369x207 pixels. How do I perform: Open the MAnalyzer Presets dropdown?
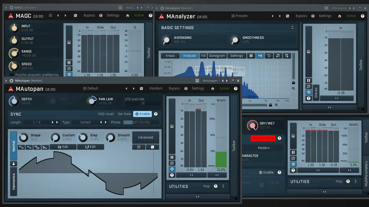239,16
